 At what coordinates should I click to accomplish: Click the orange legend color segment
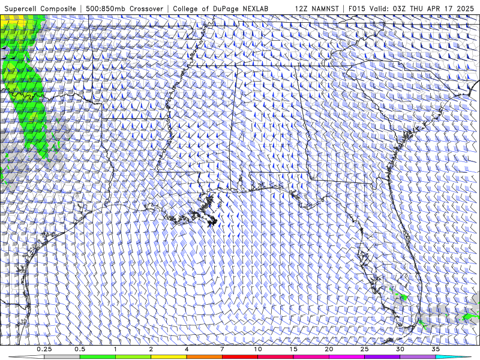pos(204,357)
